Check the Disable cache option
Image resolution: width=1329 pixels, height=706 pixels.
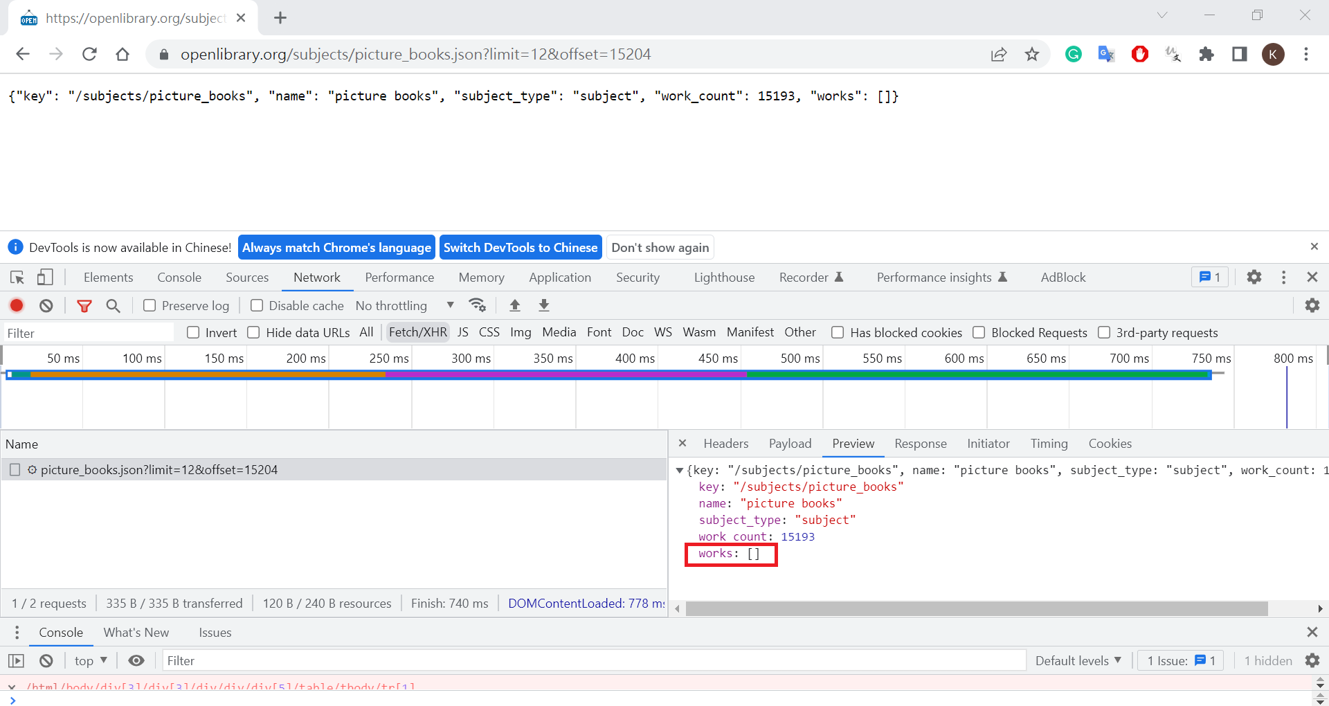257,305
